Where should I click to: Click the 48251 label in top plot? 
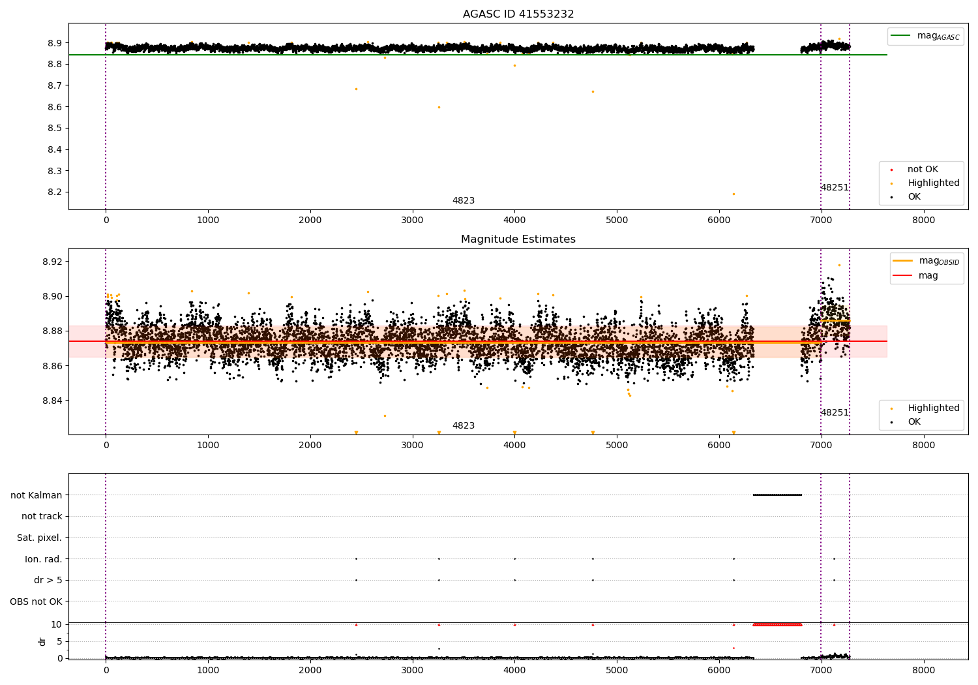click(x=834, y=188)
